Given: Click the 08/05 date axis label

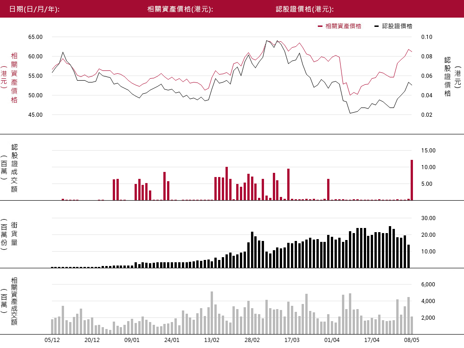Looking at the screenshot, I should (x=412, y=340).
